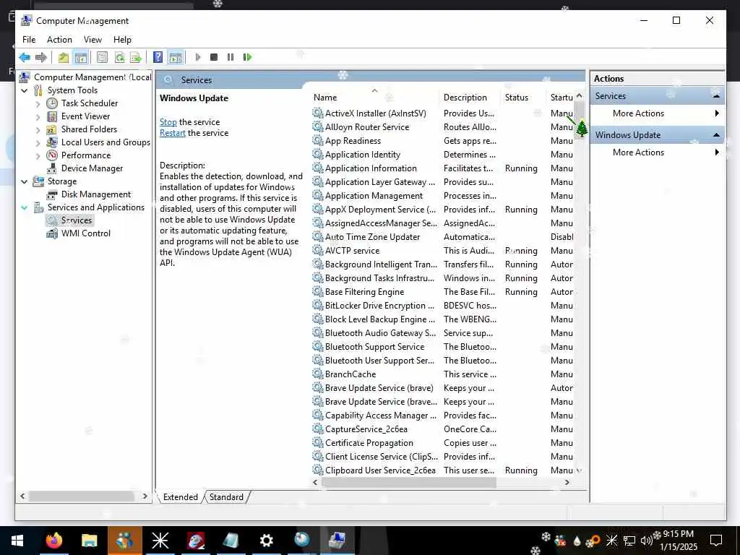Screen dimensions: 740x555
Task: Select the Device Manager tree icon
Action: point(52,168)
